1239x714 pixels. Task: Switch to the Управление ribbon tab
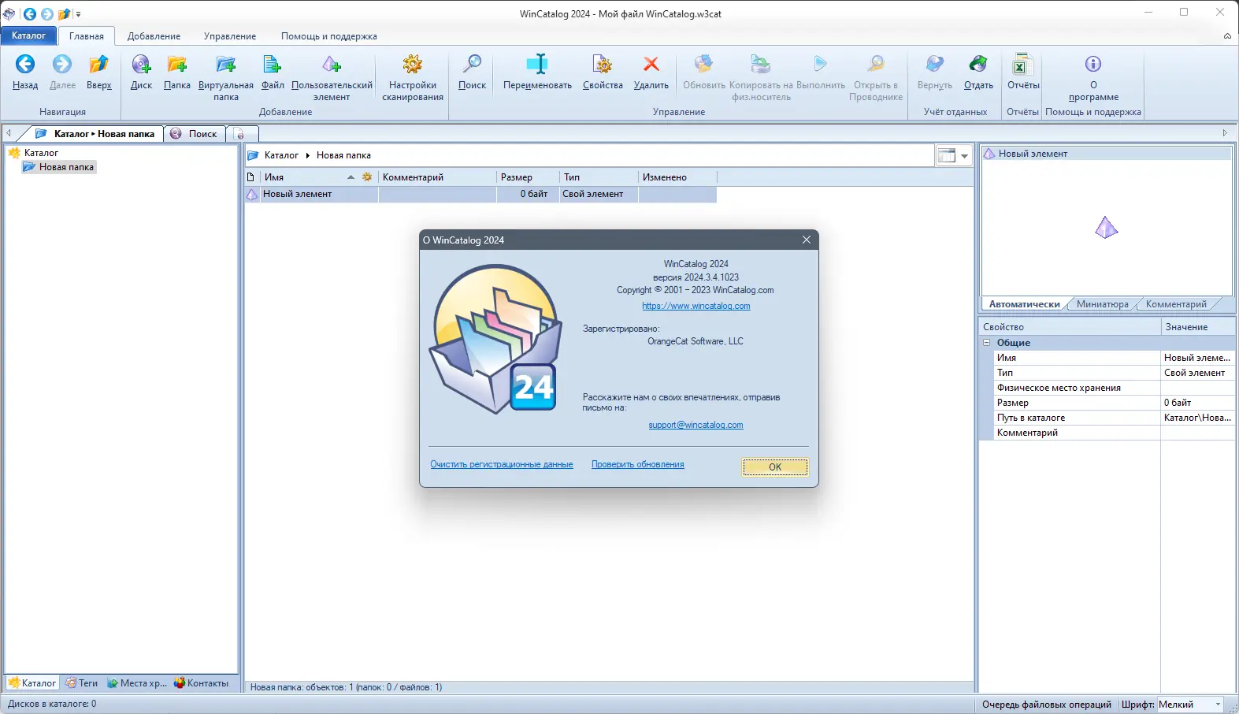point(230,36)
